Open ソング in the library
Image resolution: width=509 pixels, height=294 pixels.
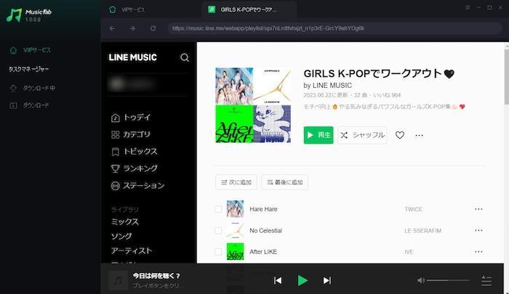click(121, 237)
